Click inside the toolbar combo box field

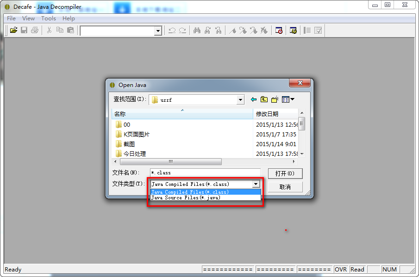pos(117,31)
